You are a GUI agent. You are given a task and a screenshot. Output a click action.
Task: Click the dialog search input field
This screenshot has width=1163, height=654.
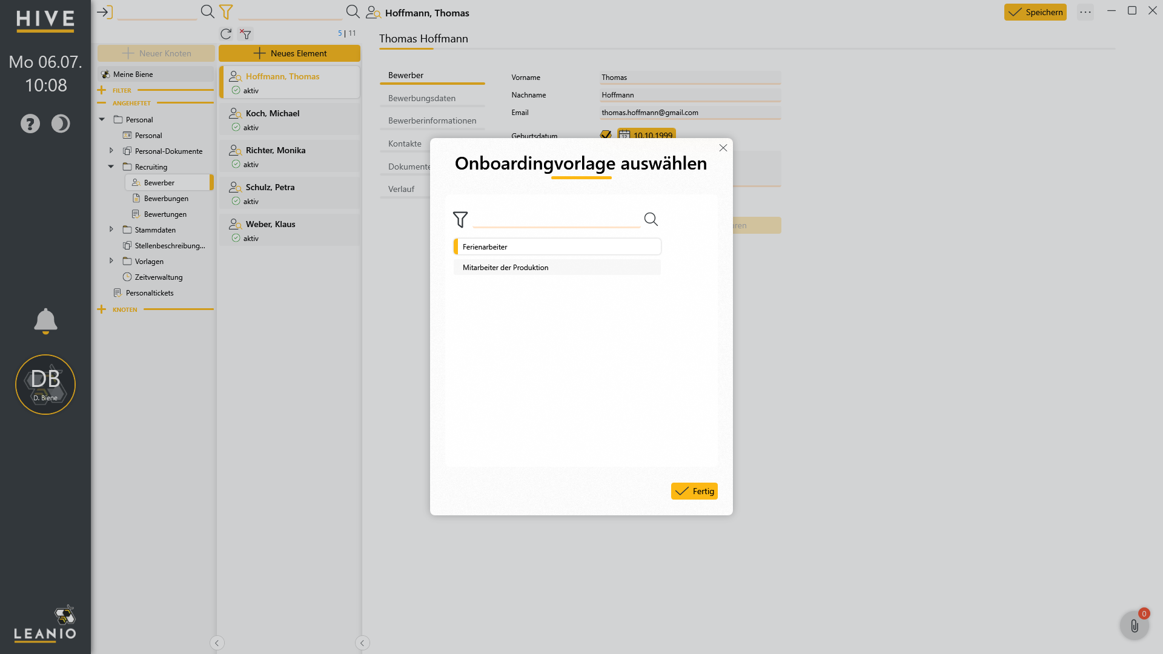(x=556, y=219)
